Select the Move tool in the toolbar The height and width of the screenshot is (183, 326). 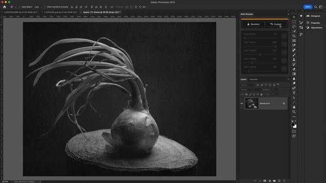tap(294, 17)
